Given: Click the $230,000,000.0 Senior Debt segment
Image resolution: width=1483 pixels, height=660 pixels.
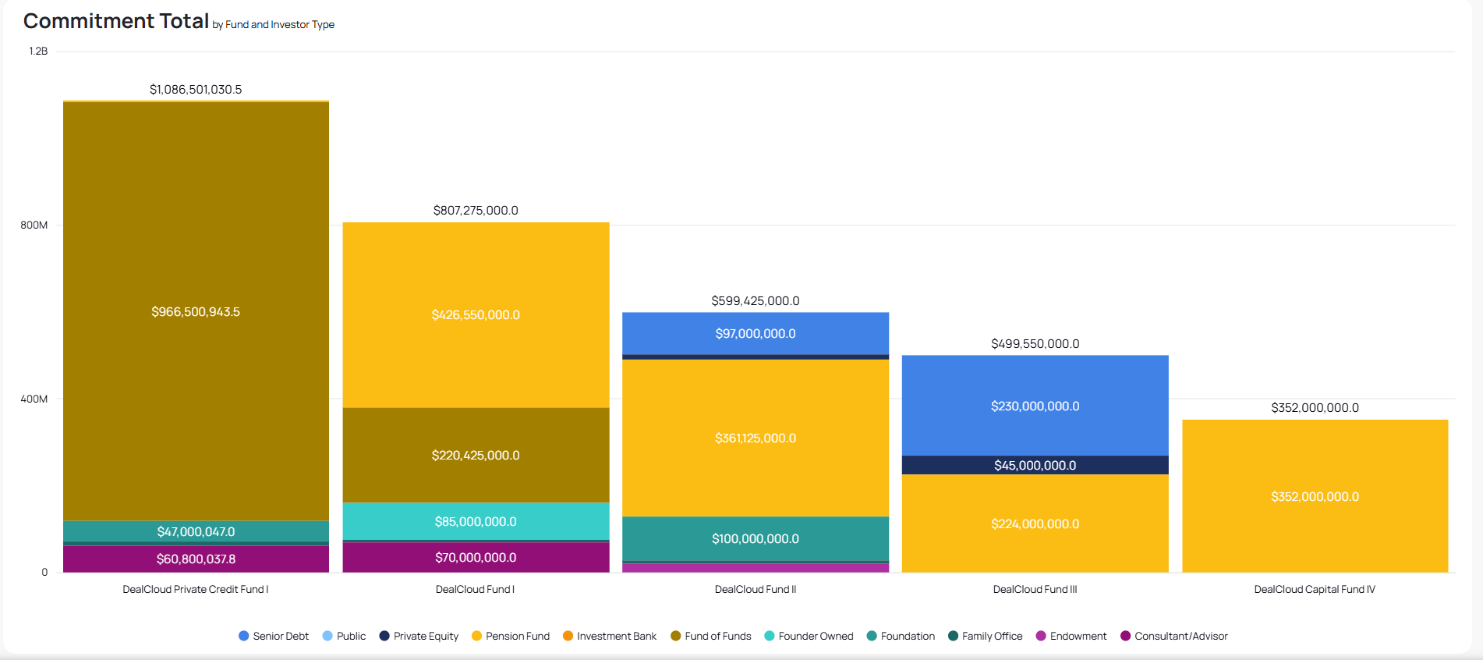Looking at the screenshot, I should (x=1035, y=406).
